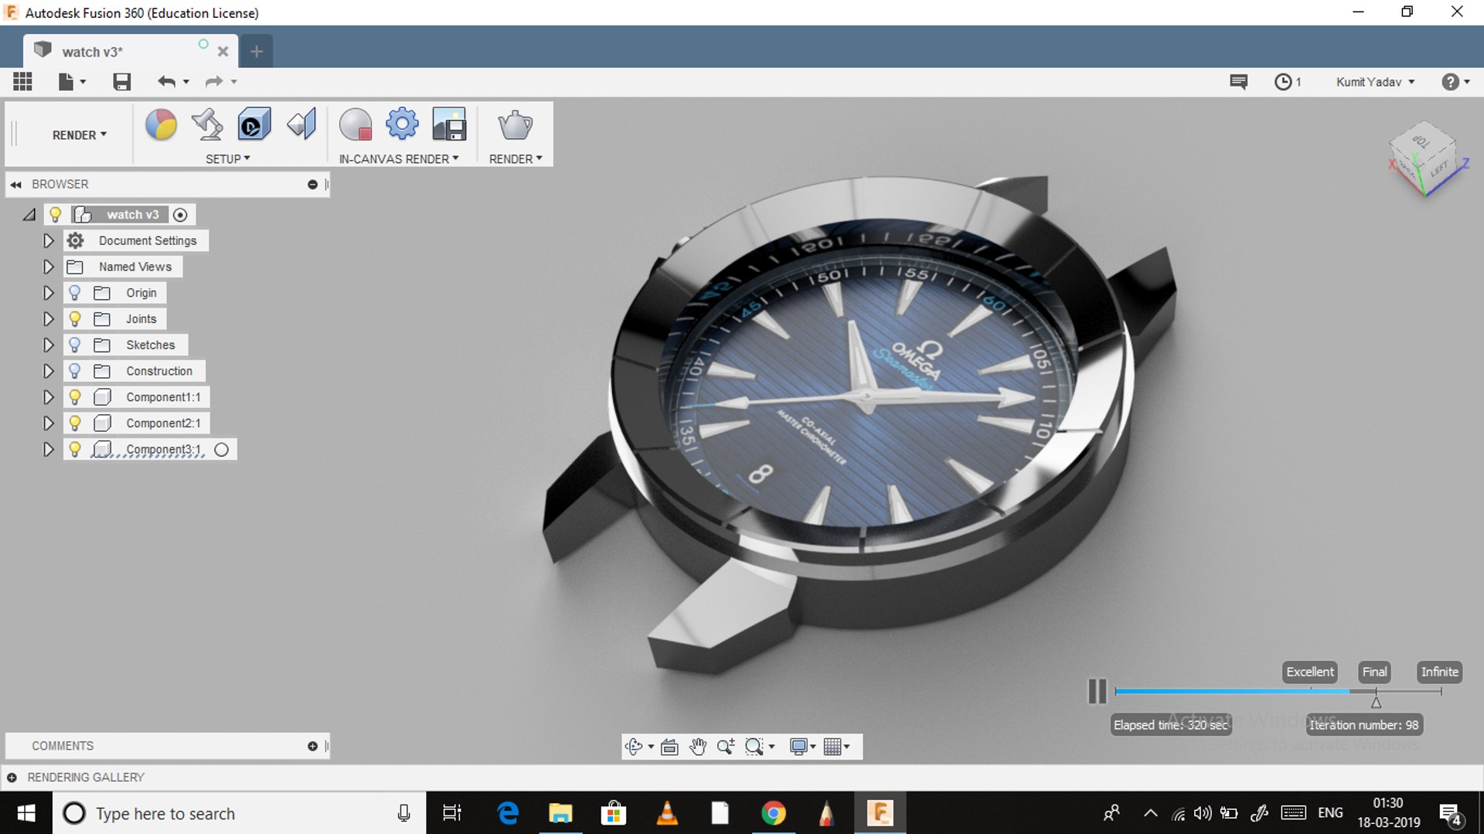The height and width of the screenshot is (834, 1484).
Task: Click Windows search box in taskbar
Action: click(240, 813)
